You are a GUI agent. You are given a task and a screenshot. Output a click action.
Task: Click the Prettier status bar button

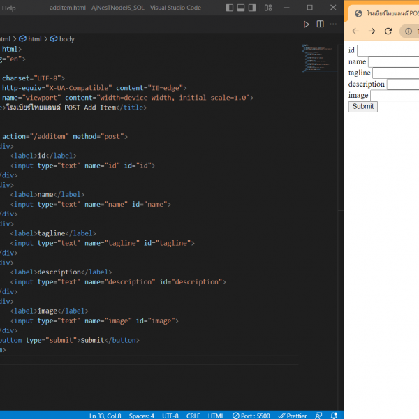(291, 415)
